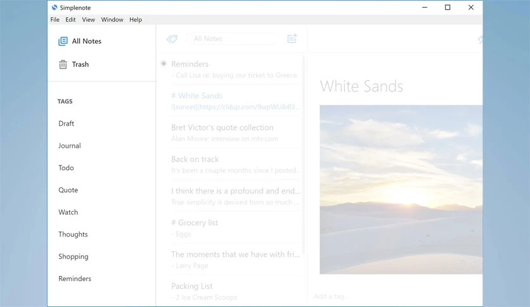Image resolution: width=530 pixels, height=307 pixels.
Task: Select the Thoughts tag
Action: 73,234
